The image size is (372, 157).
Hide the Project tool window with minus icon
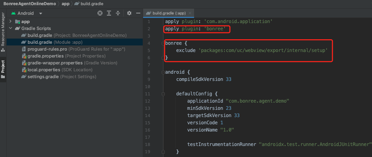(138, 13)
